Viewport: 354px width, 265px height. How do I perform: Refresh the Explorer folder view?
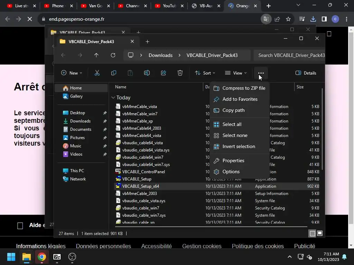coord(113,55)
